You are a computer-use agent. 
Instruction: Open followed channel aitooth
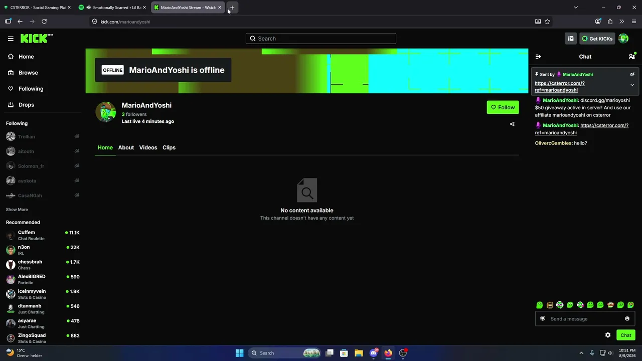(43, 151)
